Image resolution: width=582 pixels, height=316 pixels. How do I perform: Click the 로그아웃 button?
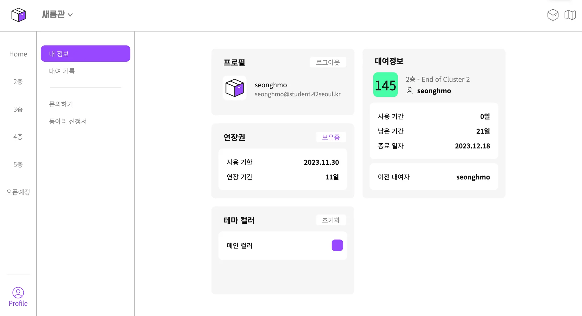coord(328,62)
